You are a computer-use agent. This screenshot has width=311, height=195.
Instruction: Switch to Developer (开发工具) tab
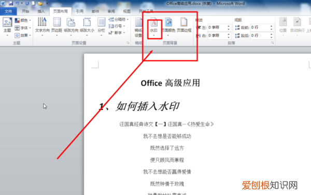point(146,11)
